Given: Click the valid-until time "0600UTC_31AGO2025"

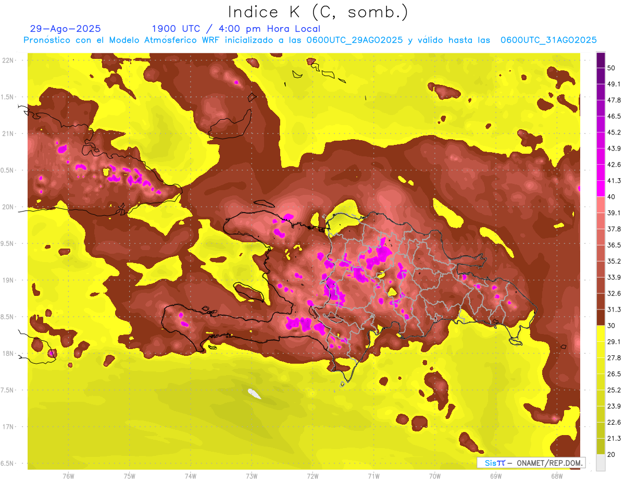Looking at the screenshot, I should click(x=548, y=40).
